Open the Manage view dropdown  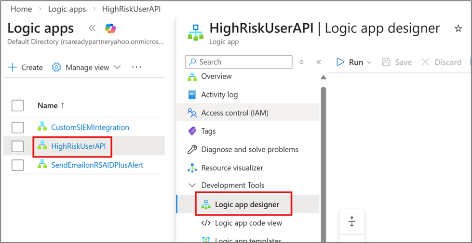point(86,67)
